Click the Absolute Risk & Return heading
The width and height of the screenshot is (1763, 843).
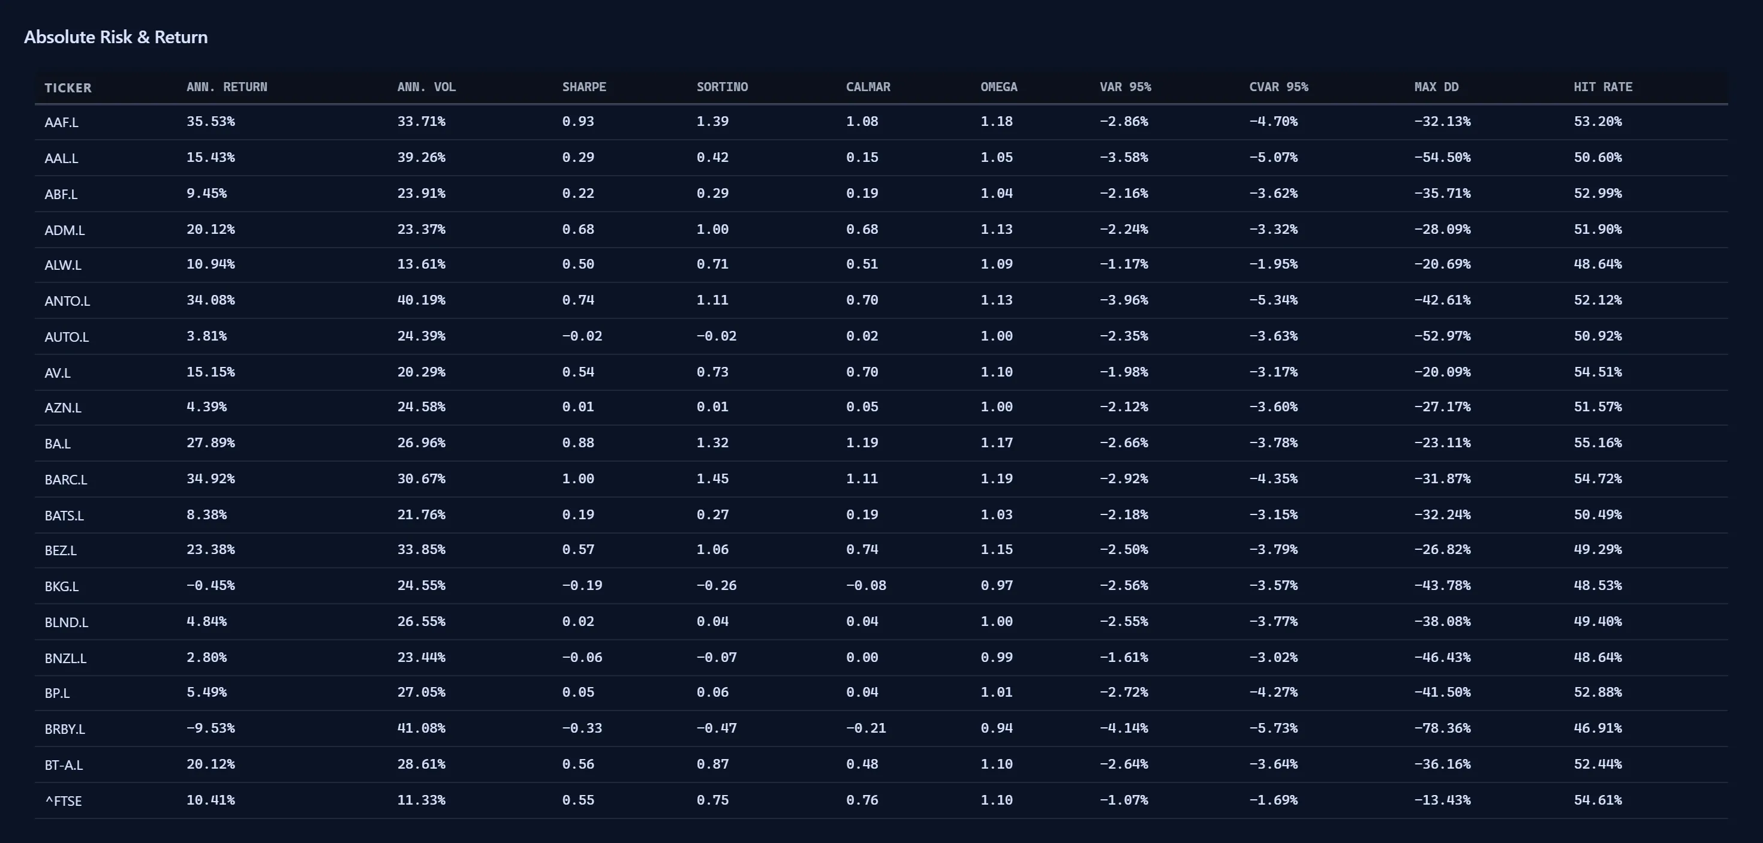click(x=116, y=37)
